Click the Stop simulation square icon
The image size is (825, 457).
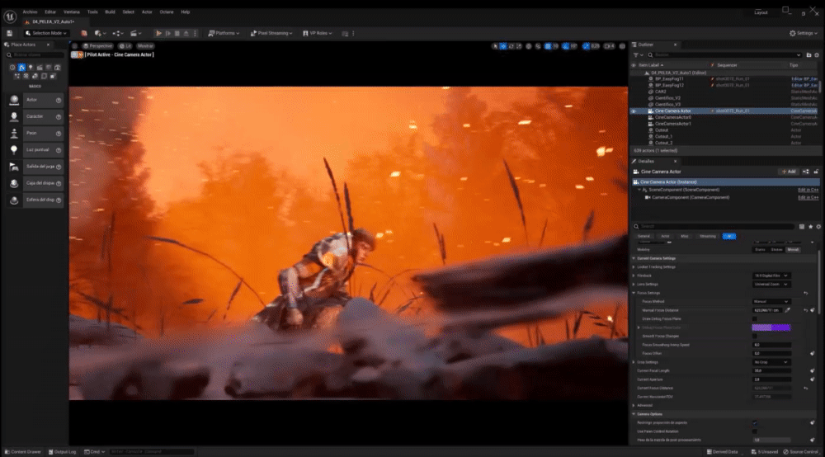point(177,33)
